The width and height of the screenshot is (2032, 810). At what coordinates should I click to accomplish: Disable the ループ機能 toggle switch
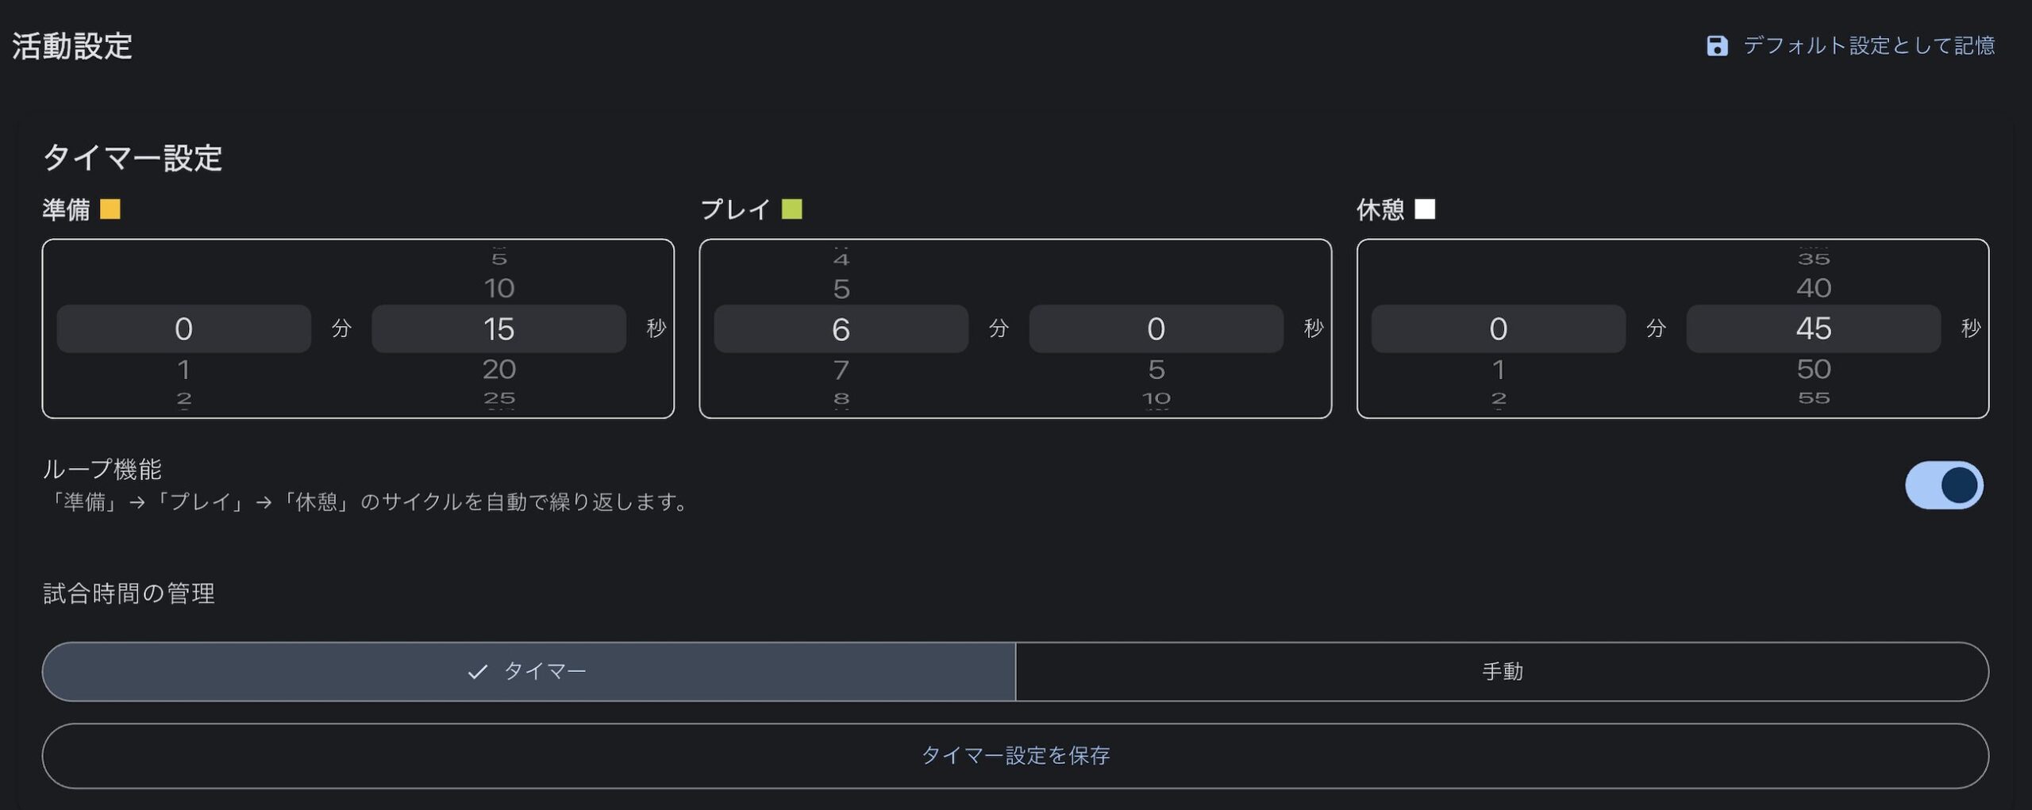pos(1944,485)
